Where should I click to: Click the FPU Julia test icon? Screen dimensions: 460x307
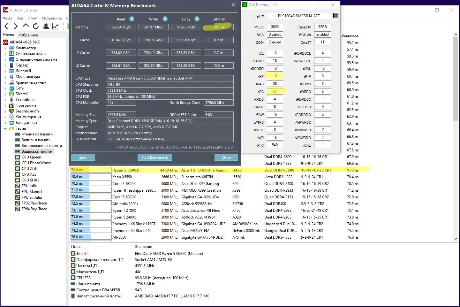tap(18, 186)
